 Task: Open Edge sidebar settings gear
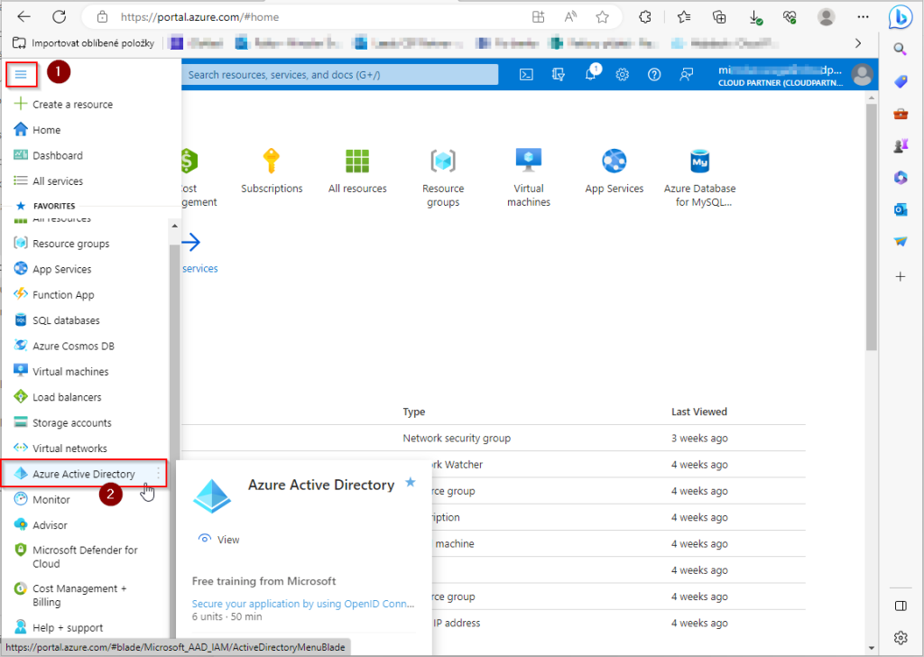[x=901, y=637]
